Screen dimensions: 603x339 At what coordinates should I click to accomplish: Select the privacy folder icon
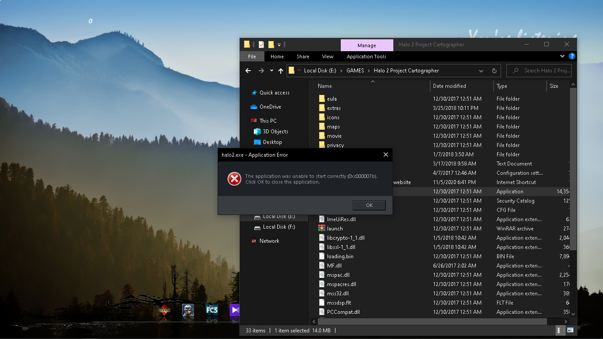click(322, 145)
